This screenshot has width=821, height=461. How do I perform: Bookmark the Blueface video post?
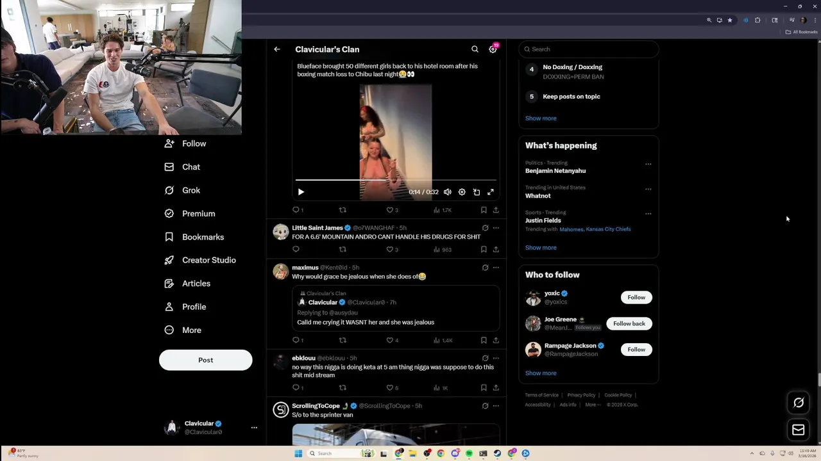tap(484, 210)
